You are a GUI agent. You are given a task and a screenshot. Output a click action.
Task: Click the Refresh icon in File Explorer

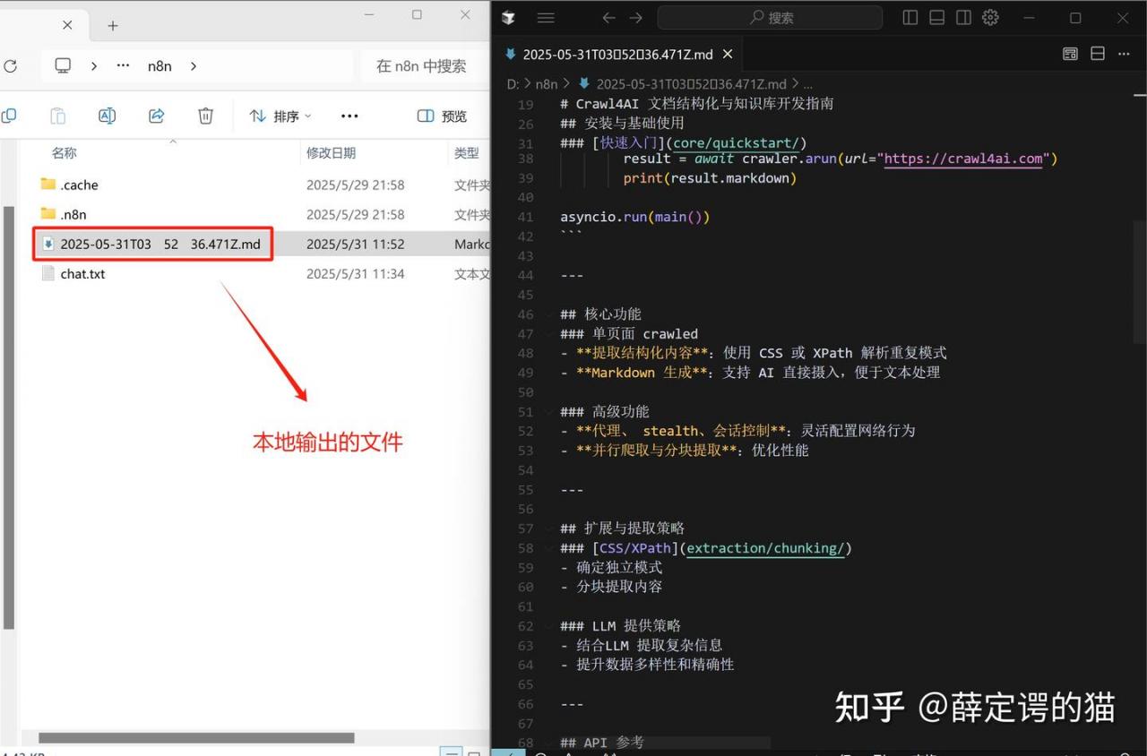point(10,66)
